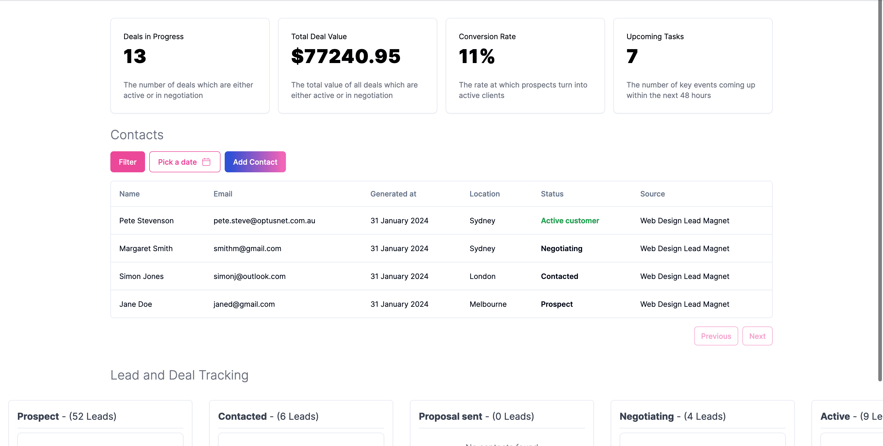This screenshot has width=883, height=446.
Task: Click the calendar icon in date picker
Action: pos(206,162)
